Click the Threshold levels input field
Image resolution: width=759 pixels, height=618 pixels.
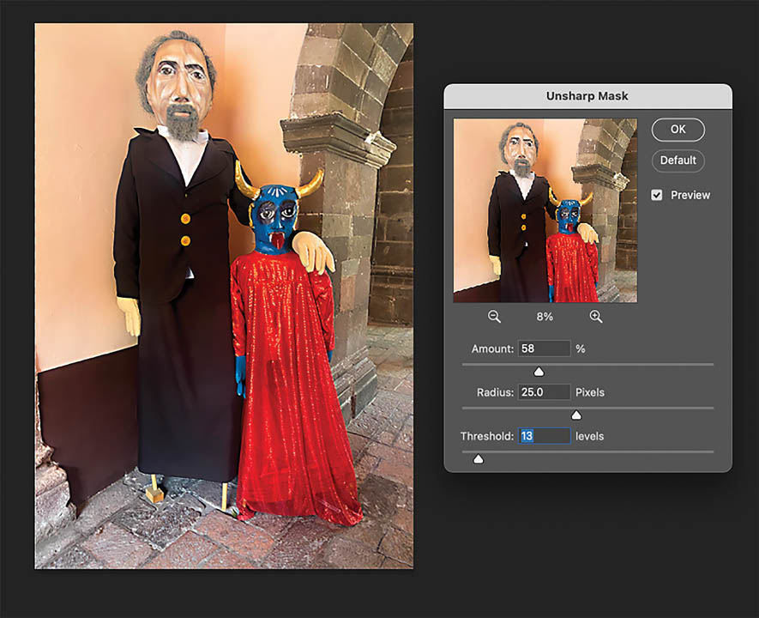click(x=544, y=436)
